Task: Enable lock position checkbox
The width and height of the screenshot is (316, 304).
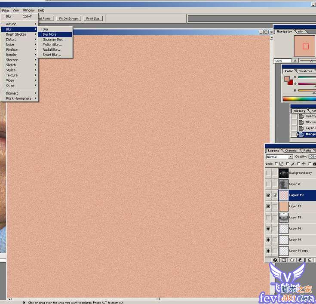Action: [299, 164]
